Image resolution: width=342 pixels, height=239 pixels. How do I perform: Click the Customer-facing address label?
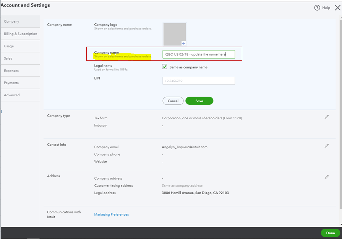pos(113,185)
